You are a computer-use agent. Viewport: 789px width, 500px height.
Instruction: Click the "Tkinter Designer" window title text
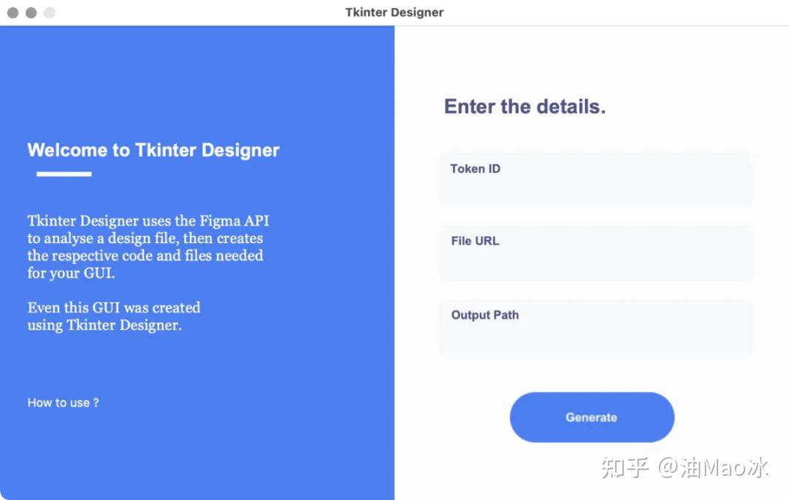[394, 12]
